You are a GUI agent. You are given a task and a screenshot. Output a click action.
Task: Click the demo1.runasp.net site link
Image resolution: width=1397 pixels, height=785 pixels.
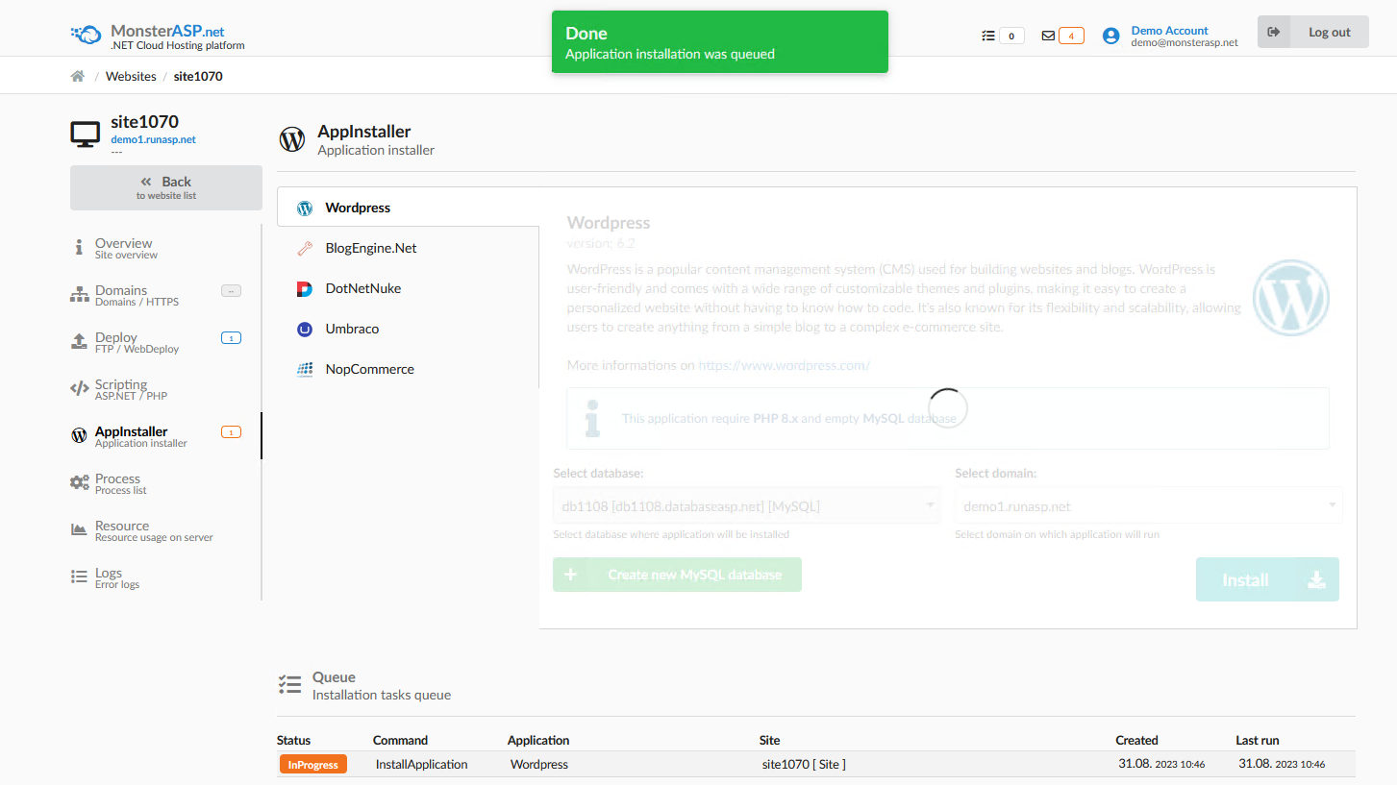pyautogui.click(x=153, y=139)
